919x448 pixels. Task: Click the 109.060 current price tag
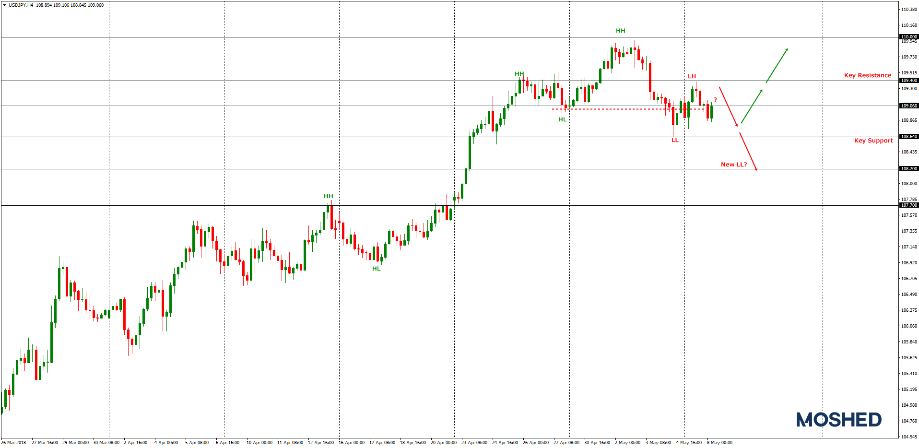click(908, 106)
